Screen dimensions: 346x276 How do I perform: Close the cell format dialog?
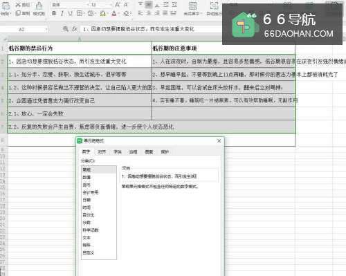(219, 141)
